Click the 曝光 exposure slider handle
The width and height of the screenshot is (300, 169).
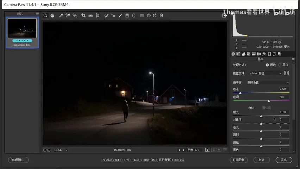[261, 116]
